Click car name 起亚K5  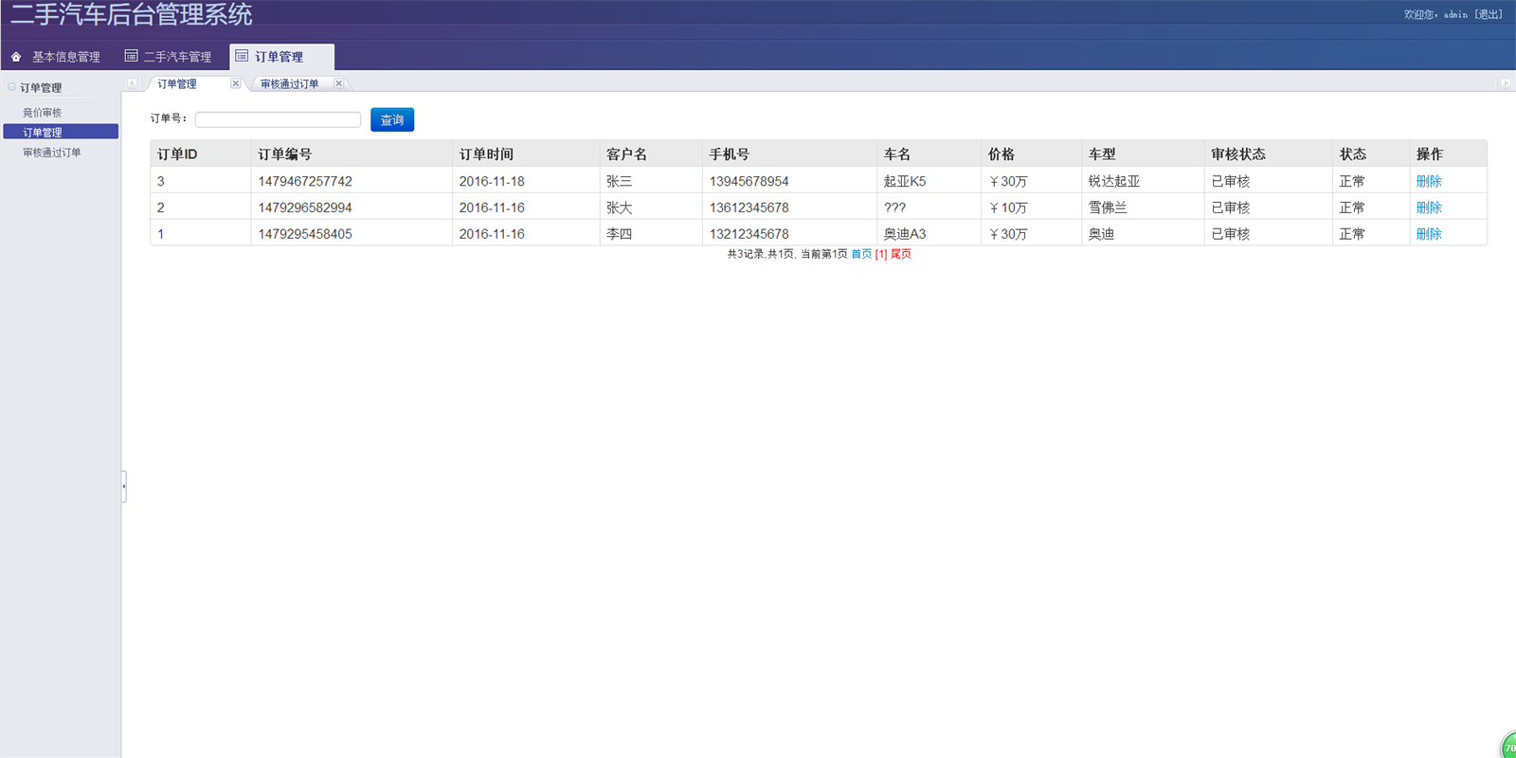[905, 181]
